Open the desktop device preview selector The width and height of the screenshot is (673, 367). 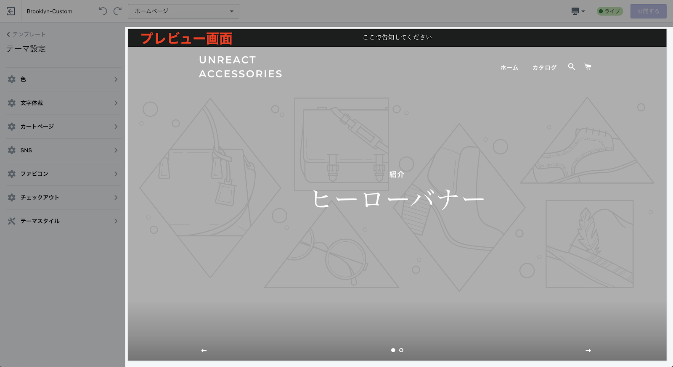point(578,11)
